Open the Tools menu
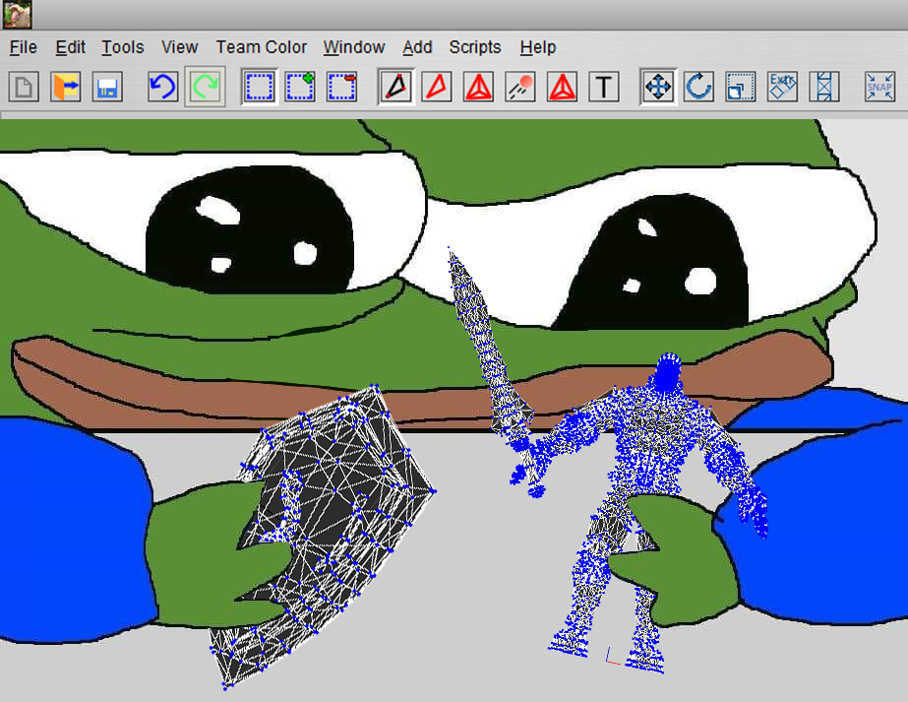Image resolution: width=908 pixels, height=702 pixels. pyautogui.click(x=123, y=47)
